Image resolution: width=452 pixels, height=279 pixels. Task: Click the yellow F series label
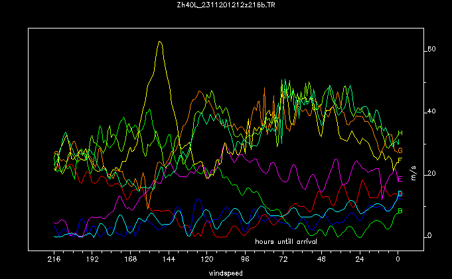coord(400,161)
